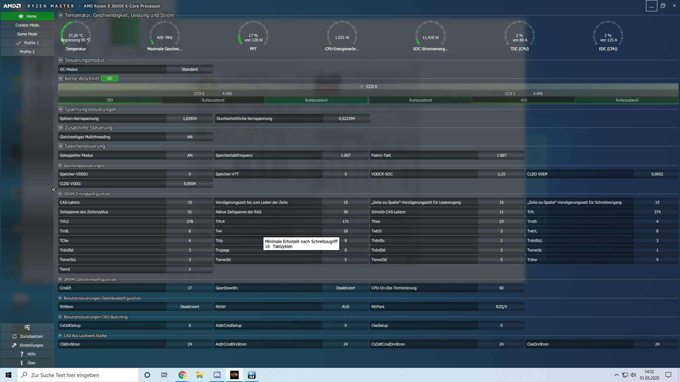Toggle Gekoppelter Modus AN value

pos(190,155)
